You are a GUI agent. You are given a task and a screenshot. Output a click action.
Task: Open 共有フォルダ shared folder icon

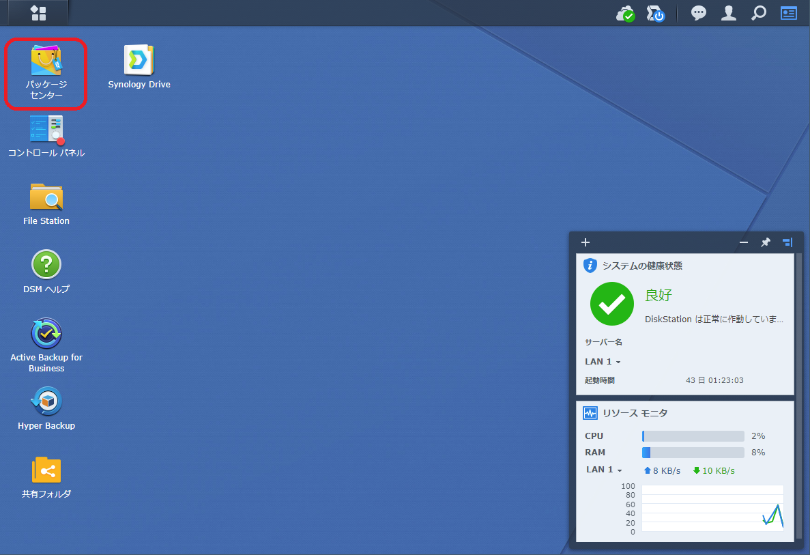[x=46, y=477]
